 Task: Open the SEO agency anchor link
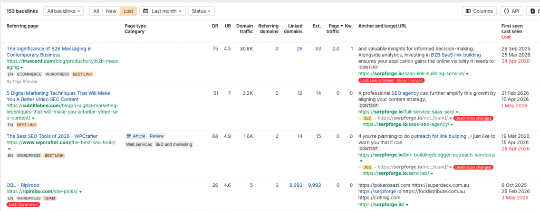pyautogui.click(x=405, y=93)
